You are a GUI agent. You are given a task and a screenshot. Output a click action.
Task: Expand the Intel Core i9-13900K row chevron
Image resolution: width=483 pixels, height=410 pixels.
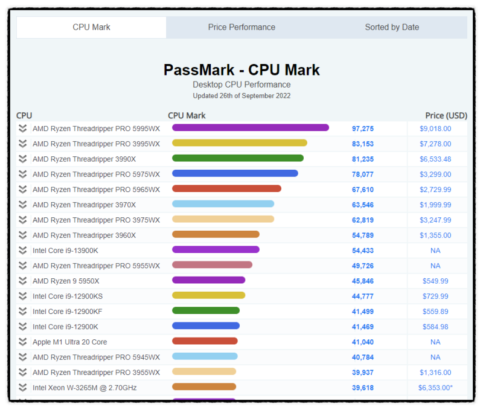coord(22,251)
